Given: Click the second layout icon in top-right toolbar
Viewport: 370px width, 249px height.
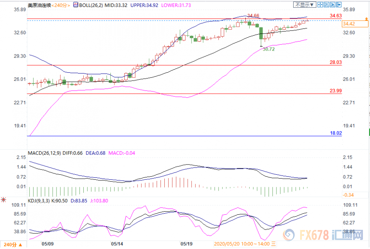Looking at the screenshot, I should [x=326, y=5].
